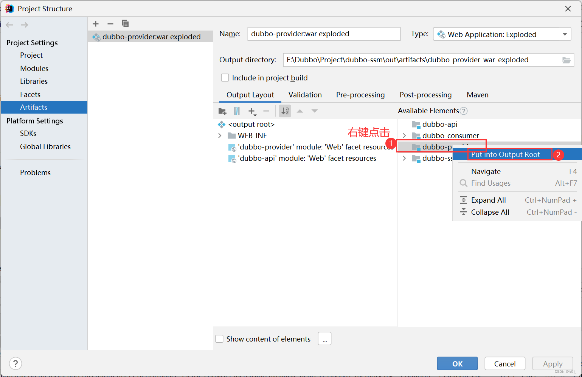Create a directory in the output layout

tap(222, 111)
